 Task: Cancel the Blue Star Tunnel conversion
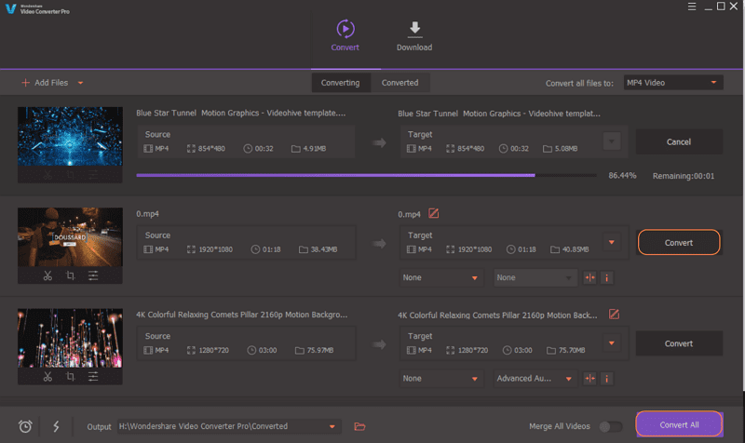[679, 142]
